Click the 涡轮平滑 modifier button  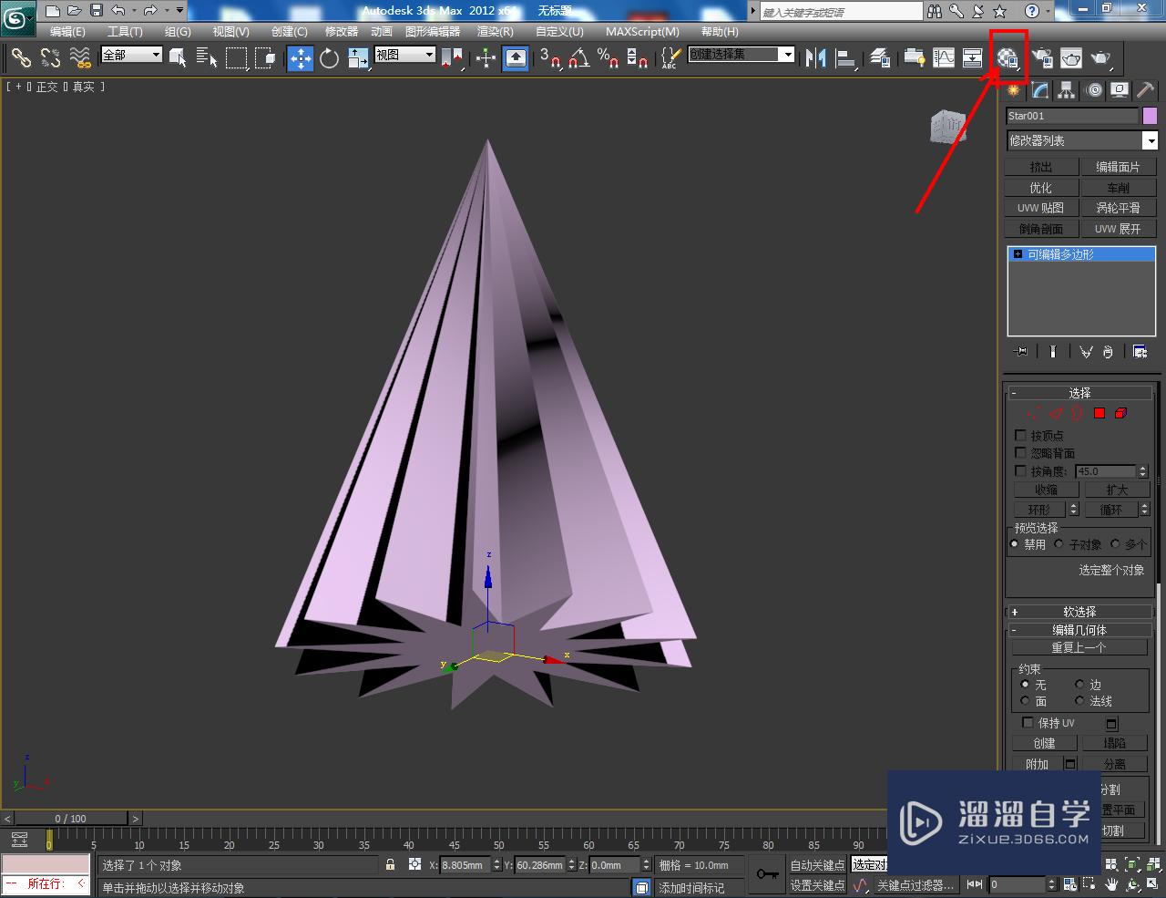(1119, 208)
